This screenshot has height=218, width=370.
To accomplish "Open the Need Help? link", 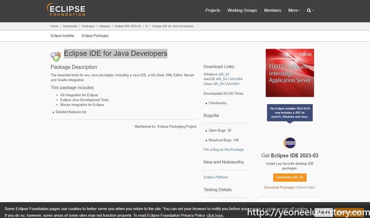I will tap(306, 187).
